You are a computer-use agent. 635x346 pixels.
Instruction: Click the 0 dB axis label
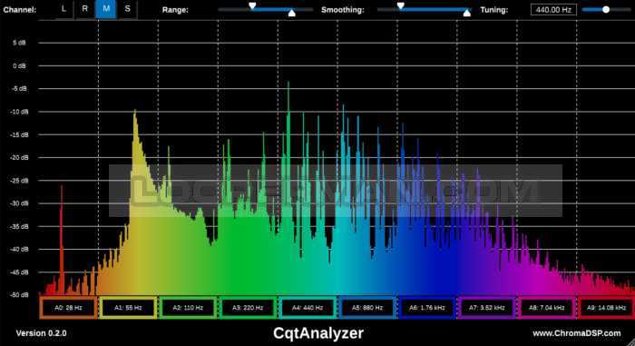pos(19,65)
